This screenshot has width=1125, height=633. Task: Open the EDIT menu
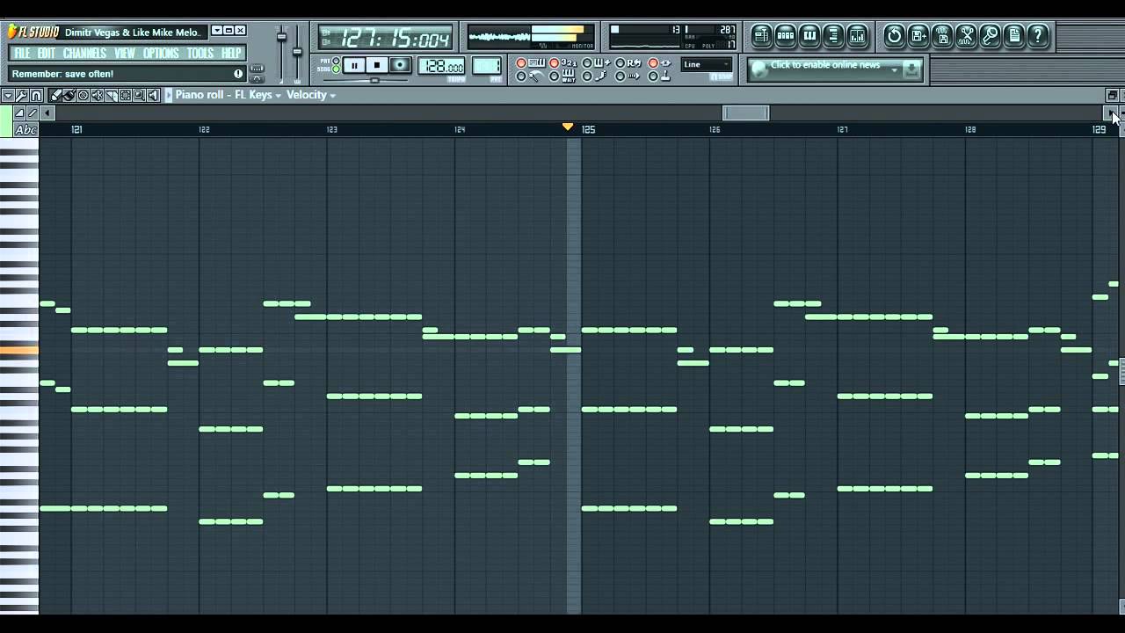[46, 54]
